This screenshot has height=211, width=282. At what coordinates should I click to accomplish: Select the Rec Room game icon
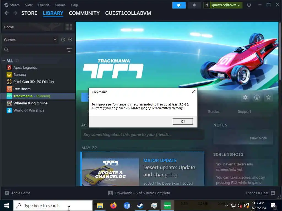(x=9, y=89)
